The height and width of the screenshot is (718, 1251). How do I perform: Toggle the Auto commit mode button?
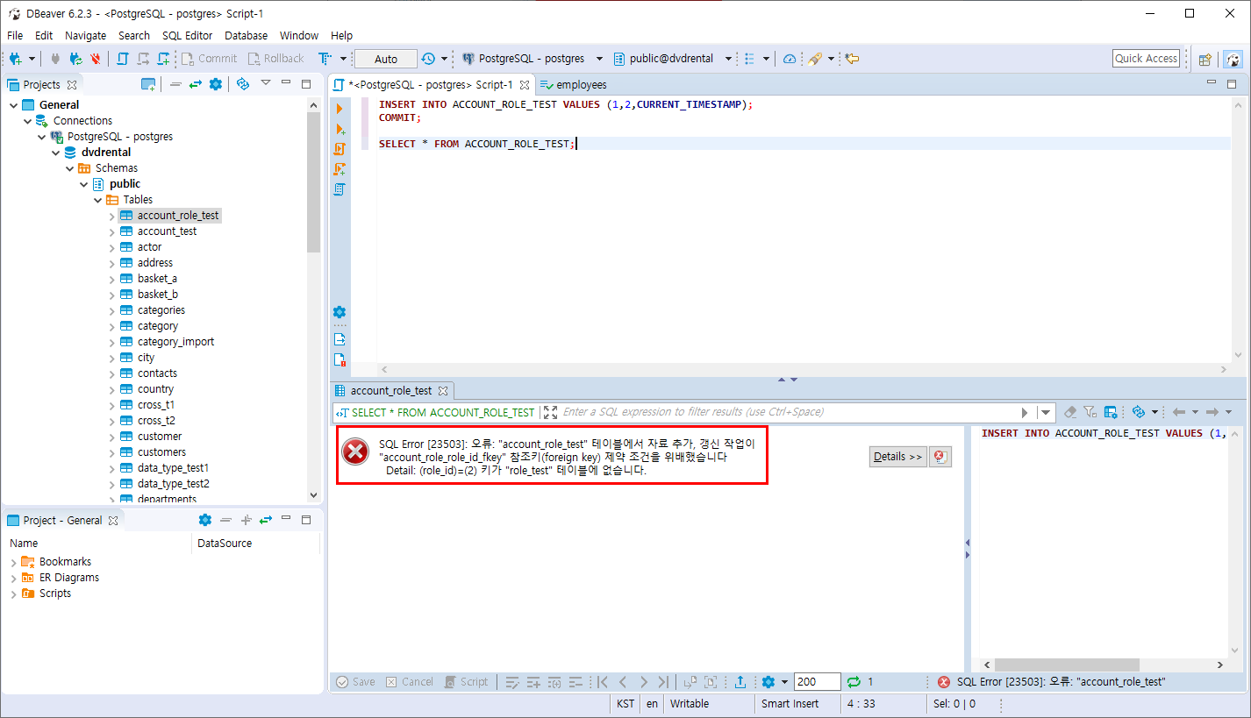386,59
